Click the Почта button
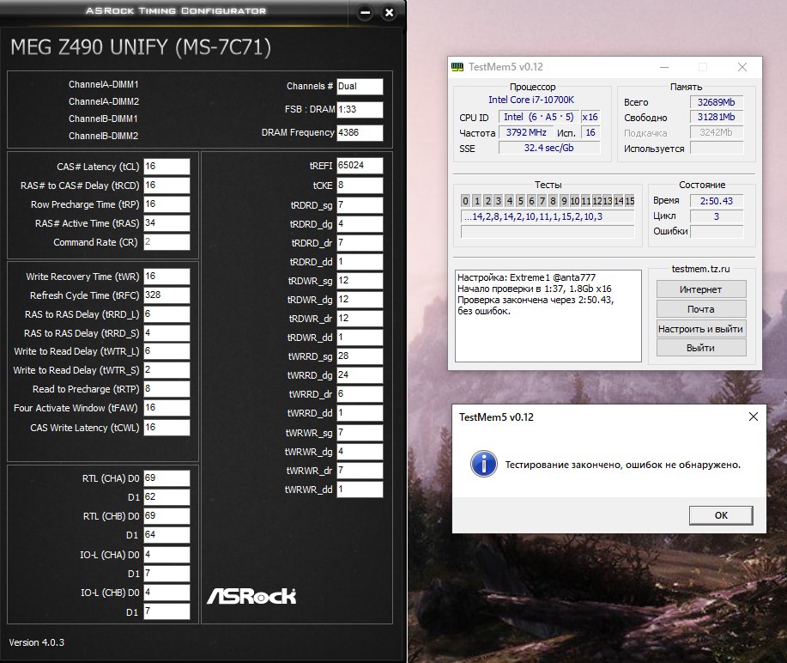This screenshot has height=663, width=787. (x=701, y=309)
